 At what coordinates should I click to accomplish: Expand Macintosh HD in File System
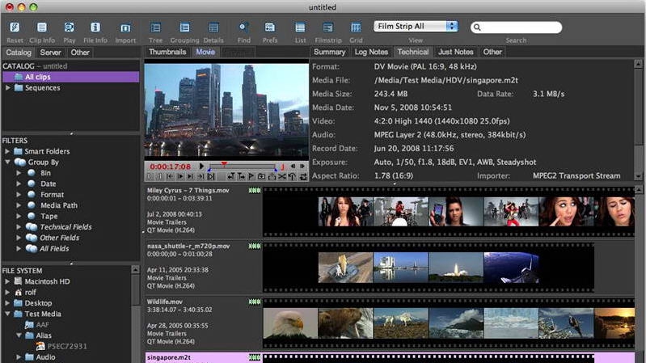point(7,281)
